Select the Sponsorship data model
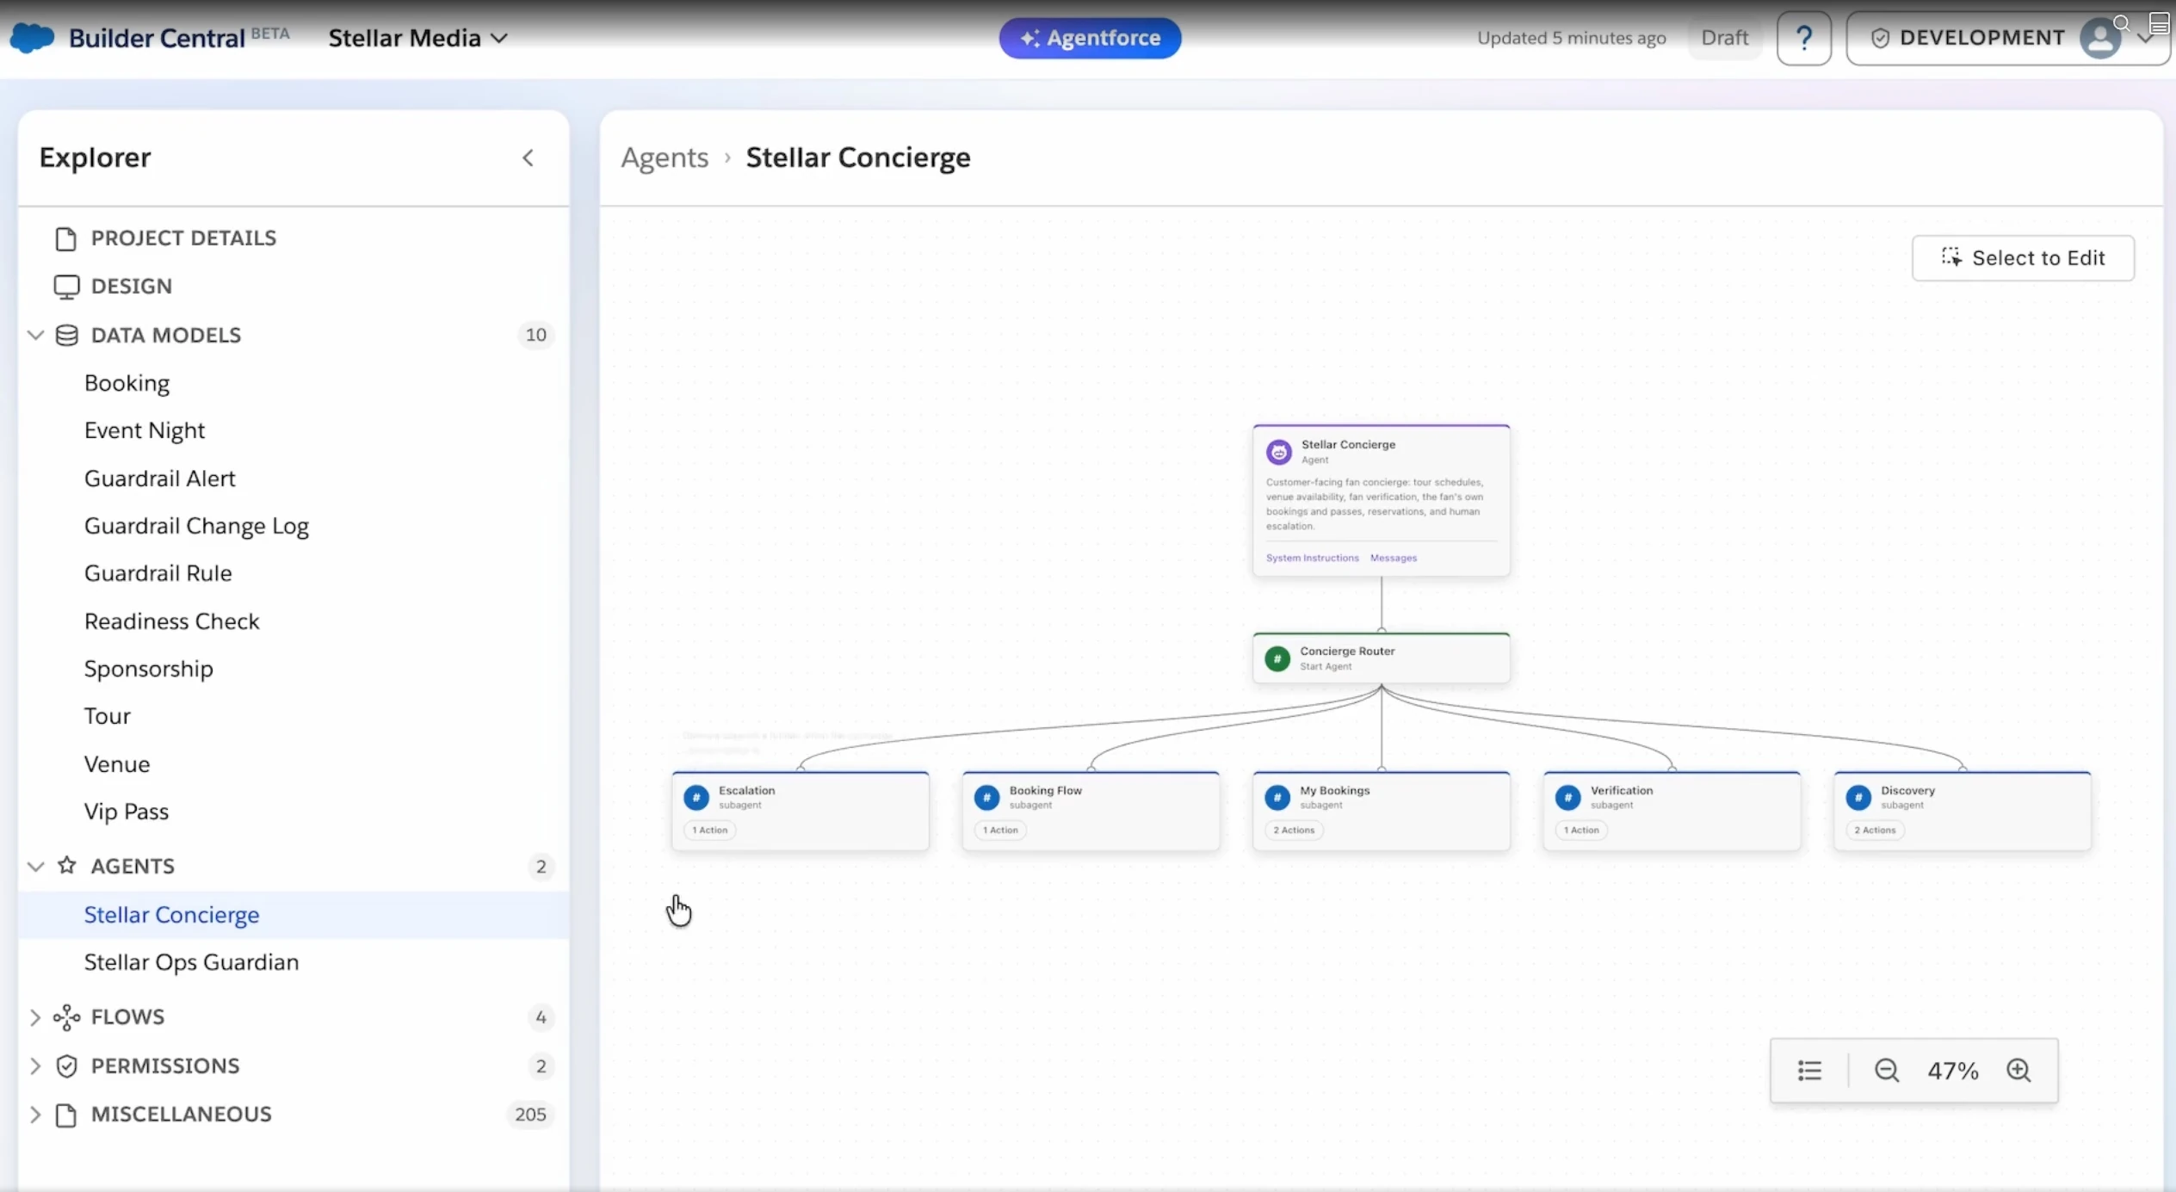The width and height of the screenshot is (2176, 1192). (x=293, y=669)
